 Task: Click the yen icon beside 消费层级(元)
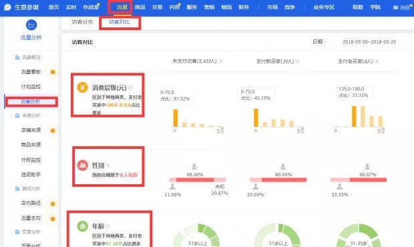click(x=82, y=87)
